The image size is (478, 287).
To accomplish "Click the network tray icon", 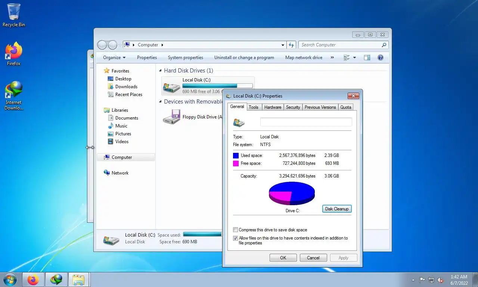I will coord(431,280).
